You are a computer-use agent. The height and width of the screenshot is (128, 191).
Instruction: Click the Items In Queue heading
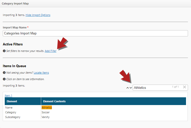point(14,66)
